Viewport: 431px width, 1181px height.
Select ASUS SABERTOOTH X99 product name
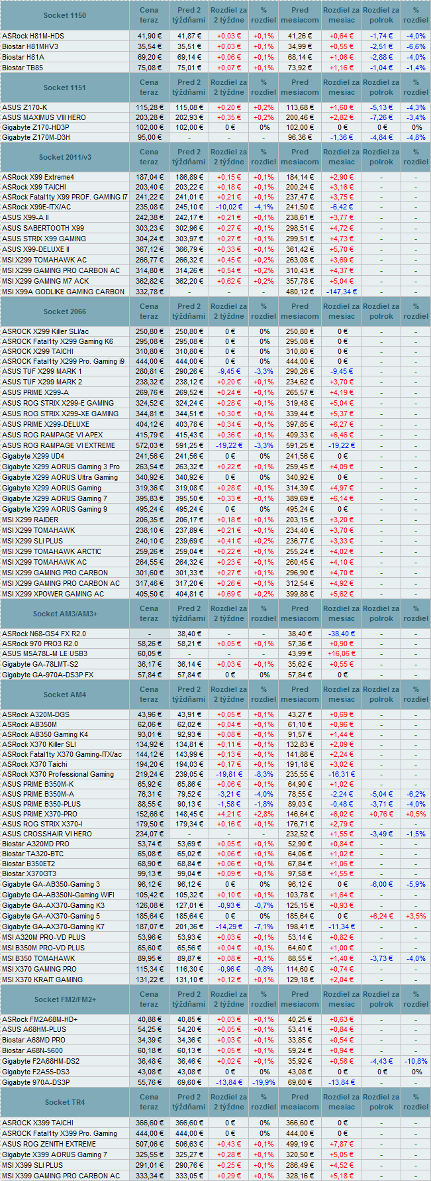[x=43, y=228]
